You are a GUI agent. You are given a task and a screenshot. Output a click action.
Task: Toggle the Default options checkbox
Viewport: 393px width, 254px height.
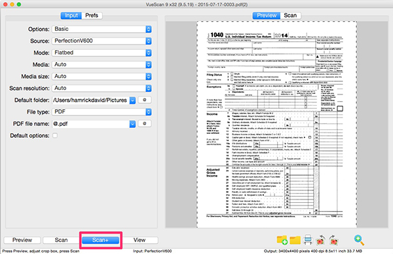pyautogui.click(x=55, y=135)
